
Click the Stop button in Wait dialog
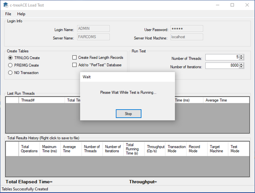point(128,114)
